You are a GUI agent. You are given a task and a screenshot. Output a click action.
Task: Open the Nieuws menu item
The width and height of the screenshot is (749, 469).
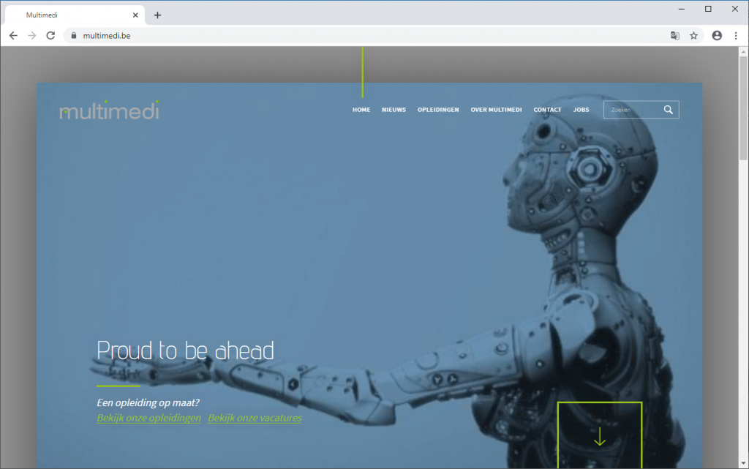[394, 110]
